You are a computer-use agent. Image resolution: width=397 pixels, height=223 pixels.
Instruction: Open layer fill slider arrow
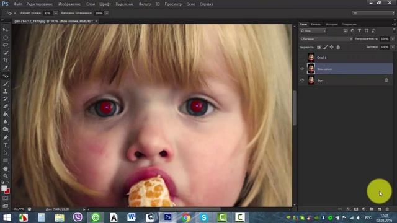[393, 47]
